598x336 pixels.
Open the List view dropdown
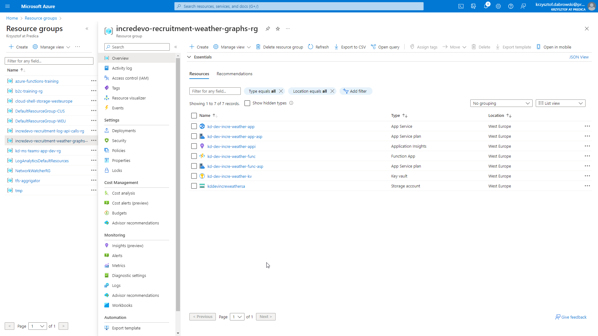tap(560, 103)
